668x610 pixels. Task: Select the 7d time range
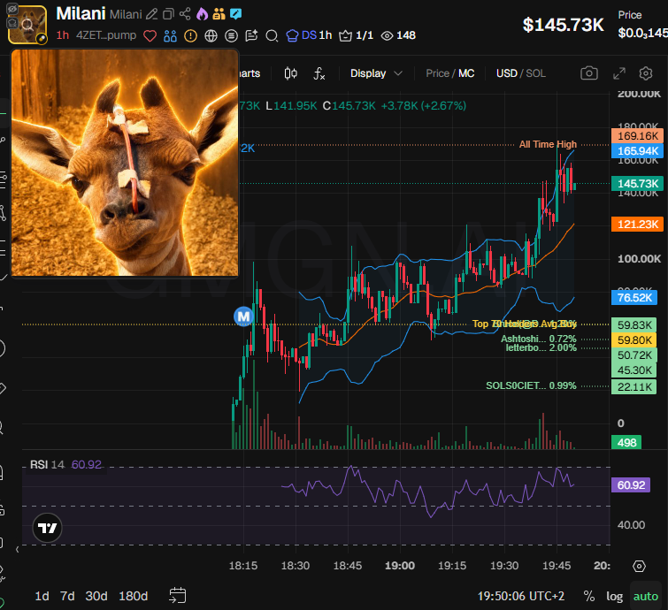click(67, 596)
